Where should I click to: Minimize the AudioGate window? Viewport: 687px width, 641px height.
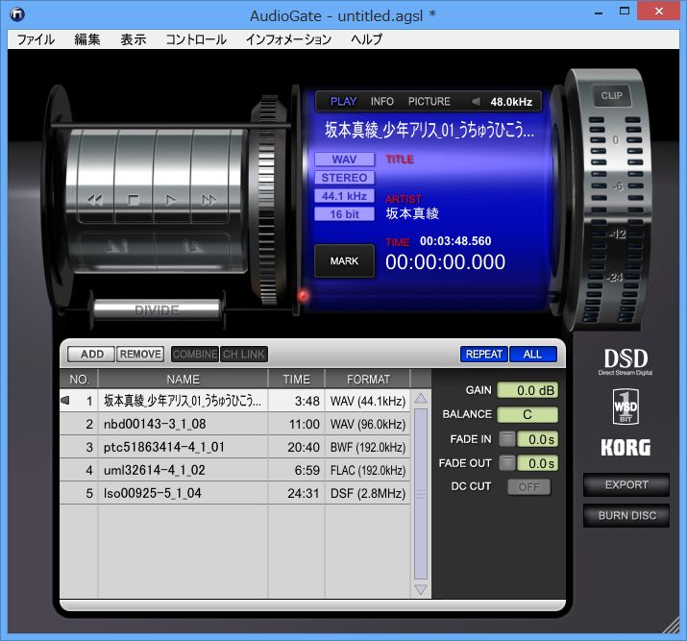click(599, 12)
